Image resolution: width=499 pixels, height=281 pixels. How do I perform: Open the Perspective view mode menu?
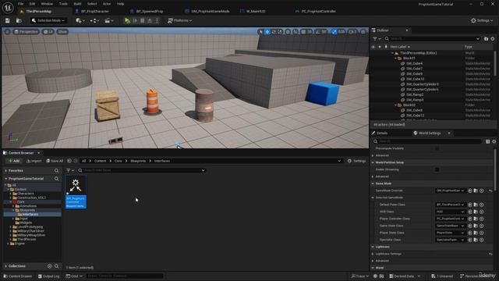[x=26, y=31]
